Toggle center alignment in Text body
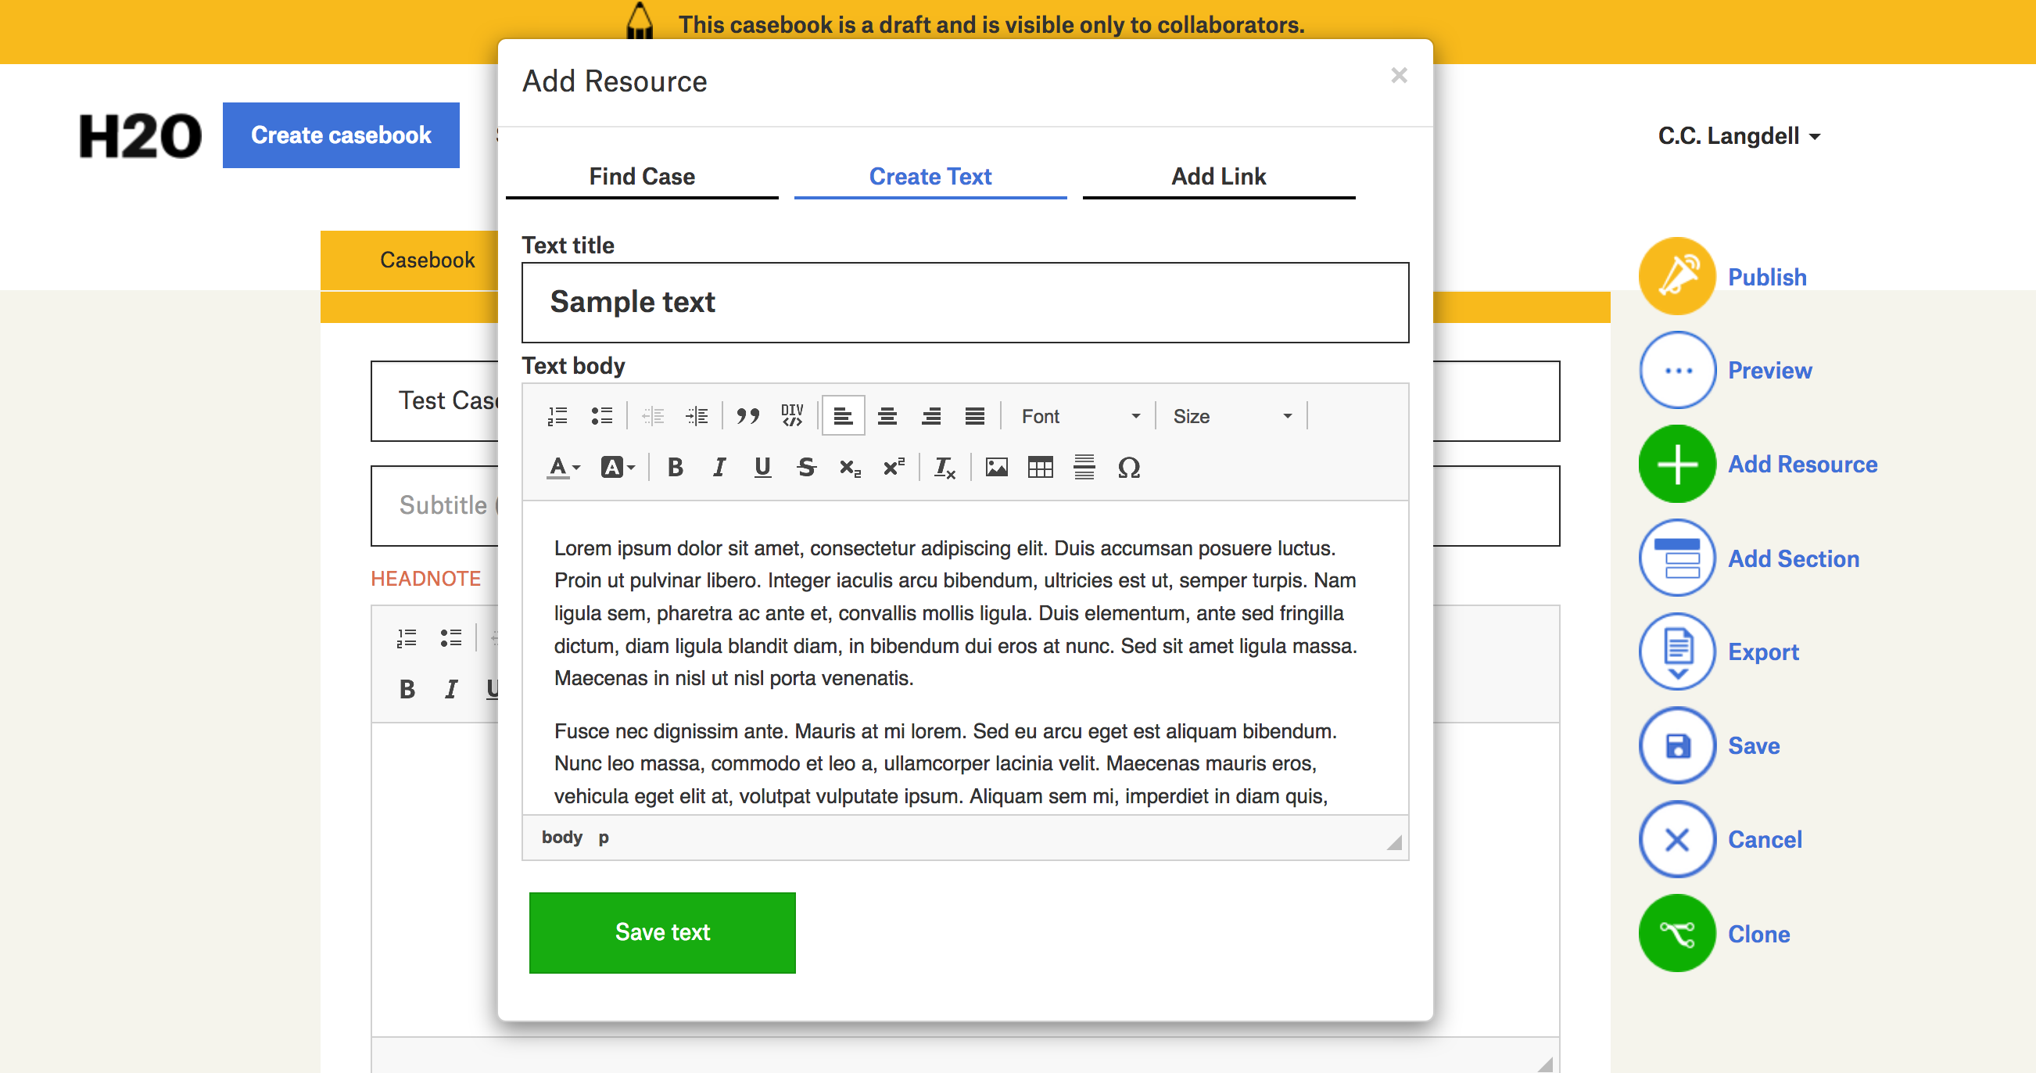The image size is (2036, 1073). point(887,416)
